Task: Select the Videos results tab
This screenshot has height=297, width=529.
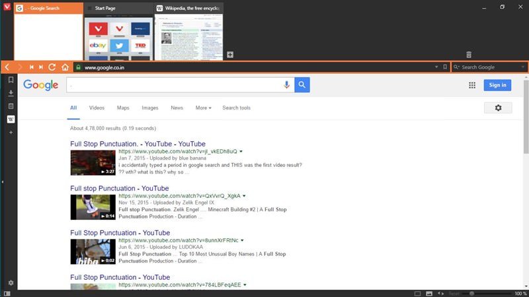Action: (97, 108)
